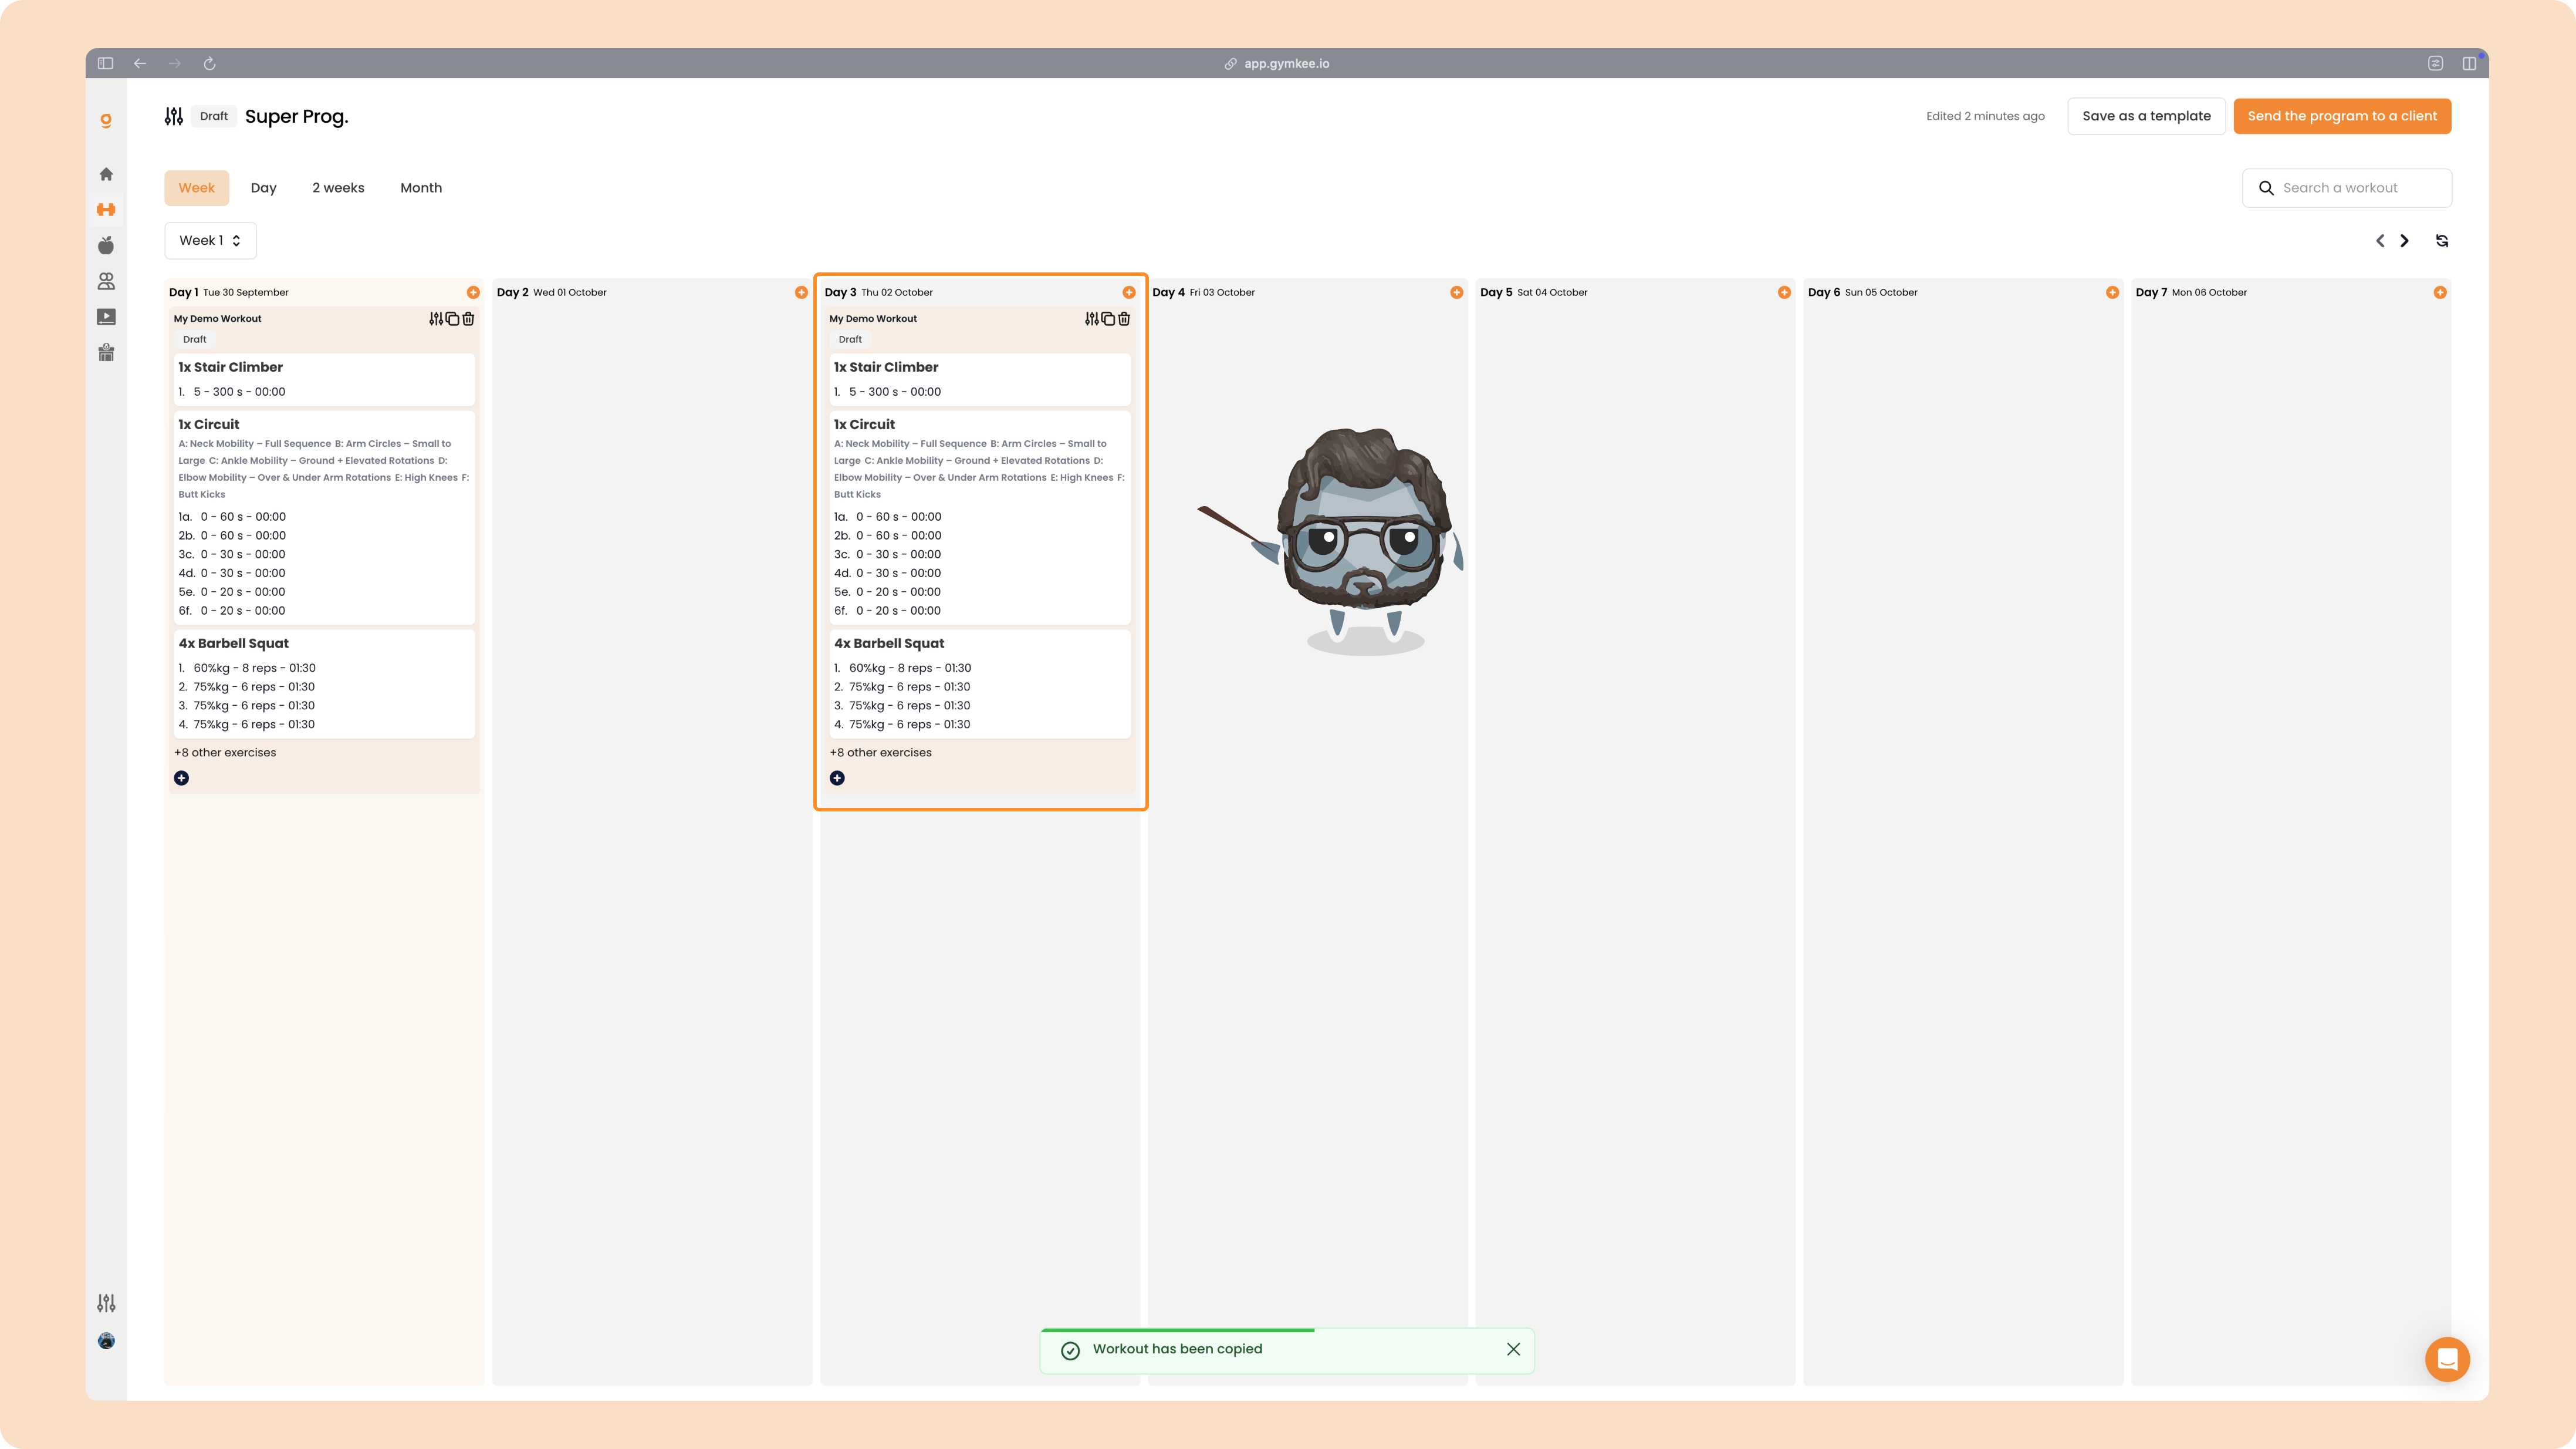Open settings sliders icon at sidebar bottom
This screenshot has width=2576, height=1449.
point(106,1303)
